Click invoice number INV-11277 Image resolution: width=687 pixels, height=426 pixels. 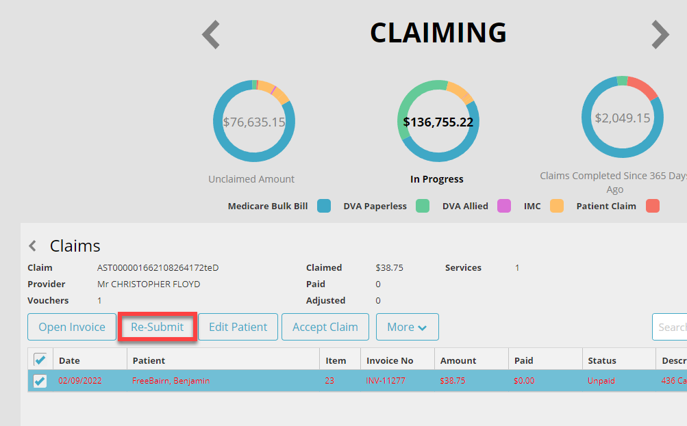pyautogui.click(x=386, y=380)
